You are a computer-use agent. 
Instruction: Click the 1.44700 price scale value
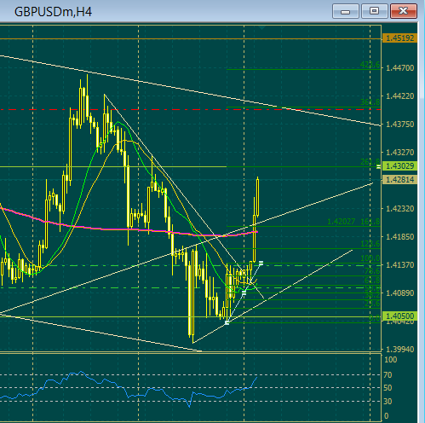pos(399,68)
